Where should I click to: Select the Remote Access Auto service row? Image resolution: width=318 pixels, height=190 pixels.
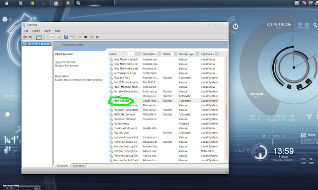163,137
